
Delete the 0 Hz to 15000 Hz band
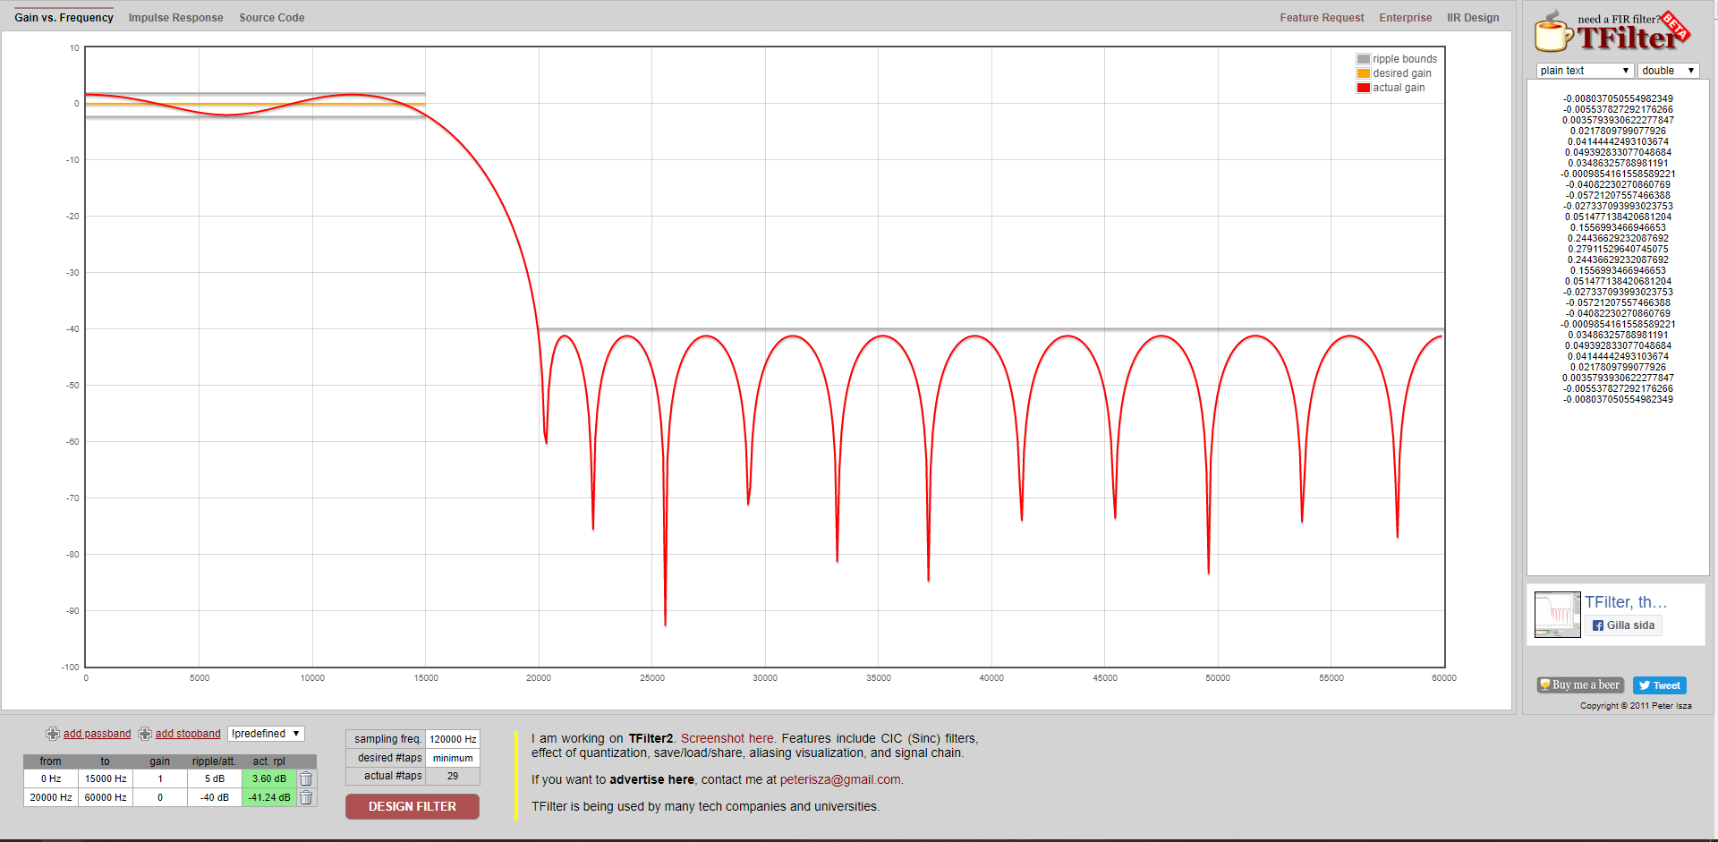coord(306,778)
